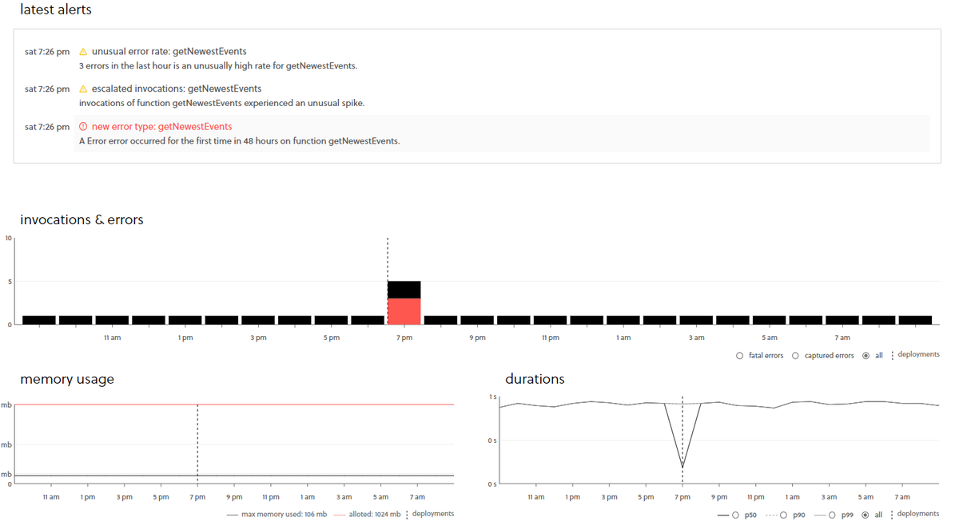Open the 'escalated invocations: getNewestEvents' alert
The width and height of the screenshot is (959, 525).
[x=177, y=89]
